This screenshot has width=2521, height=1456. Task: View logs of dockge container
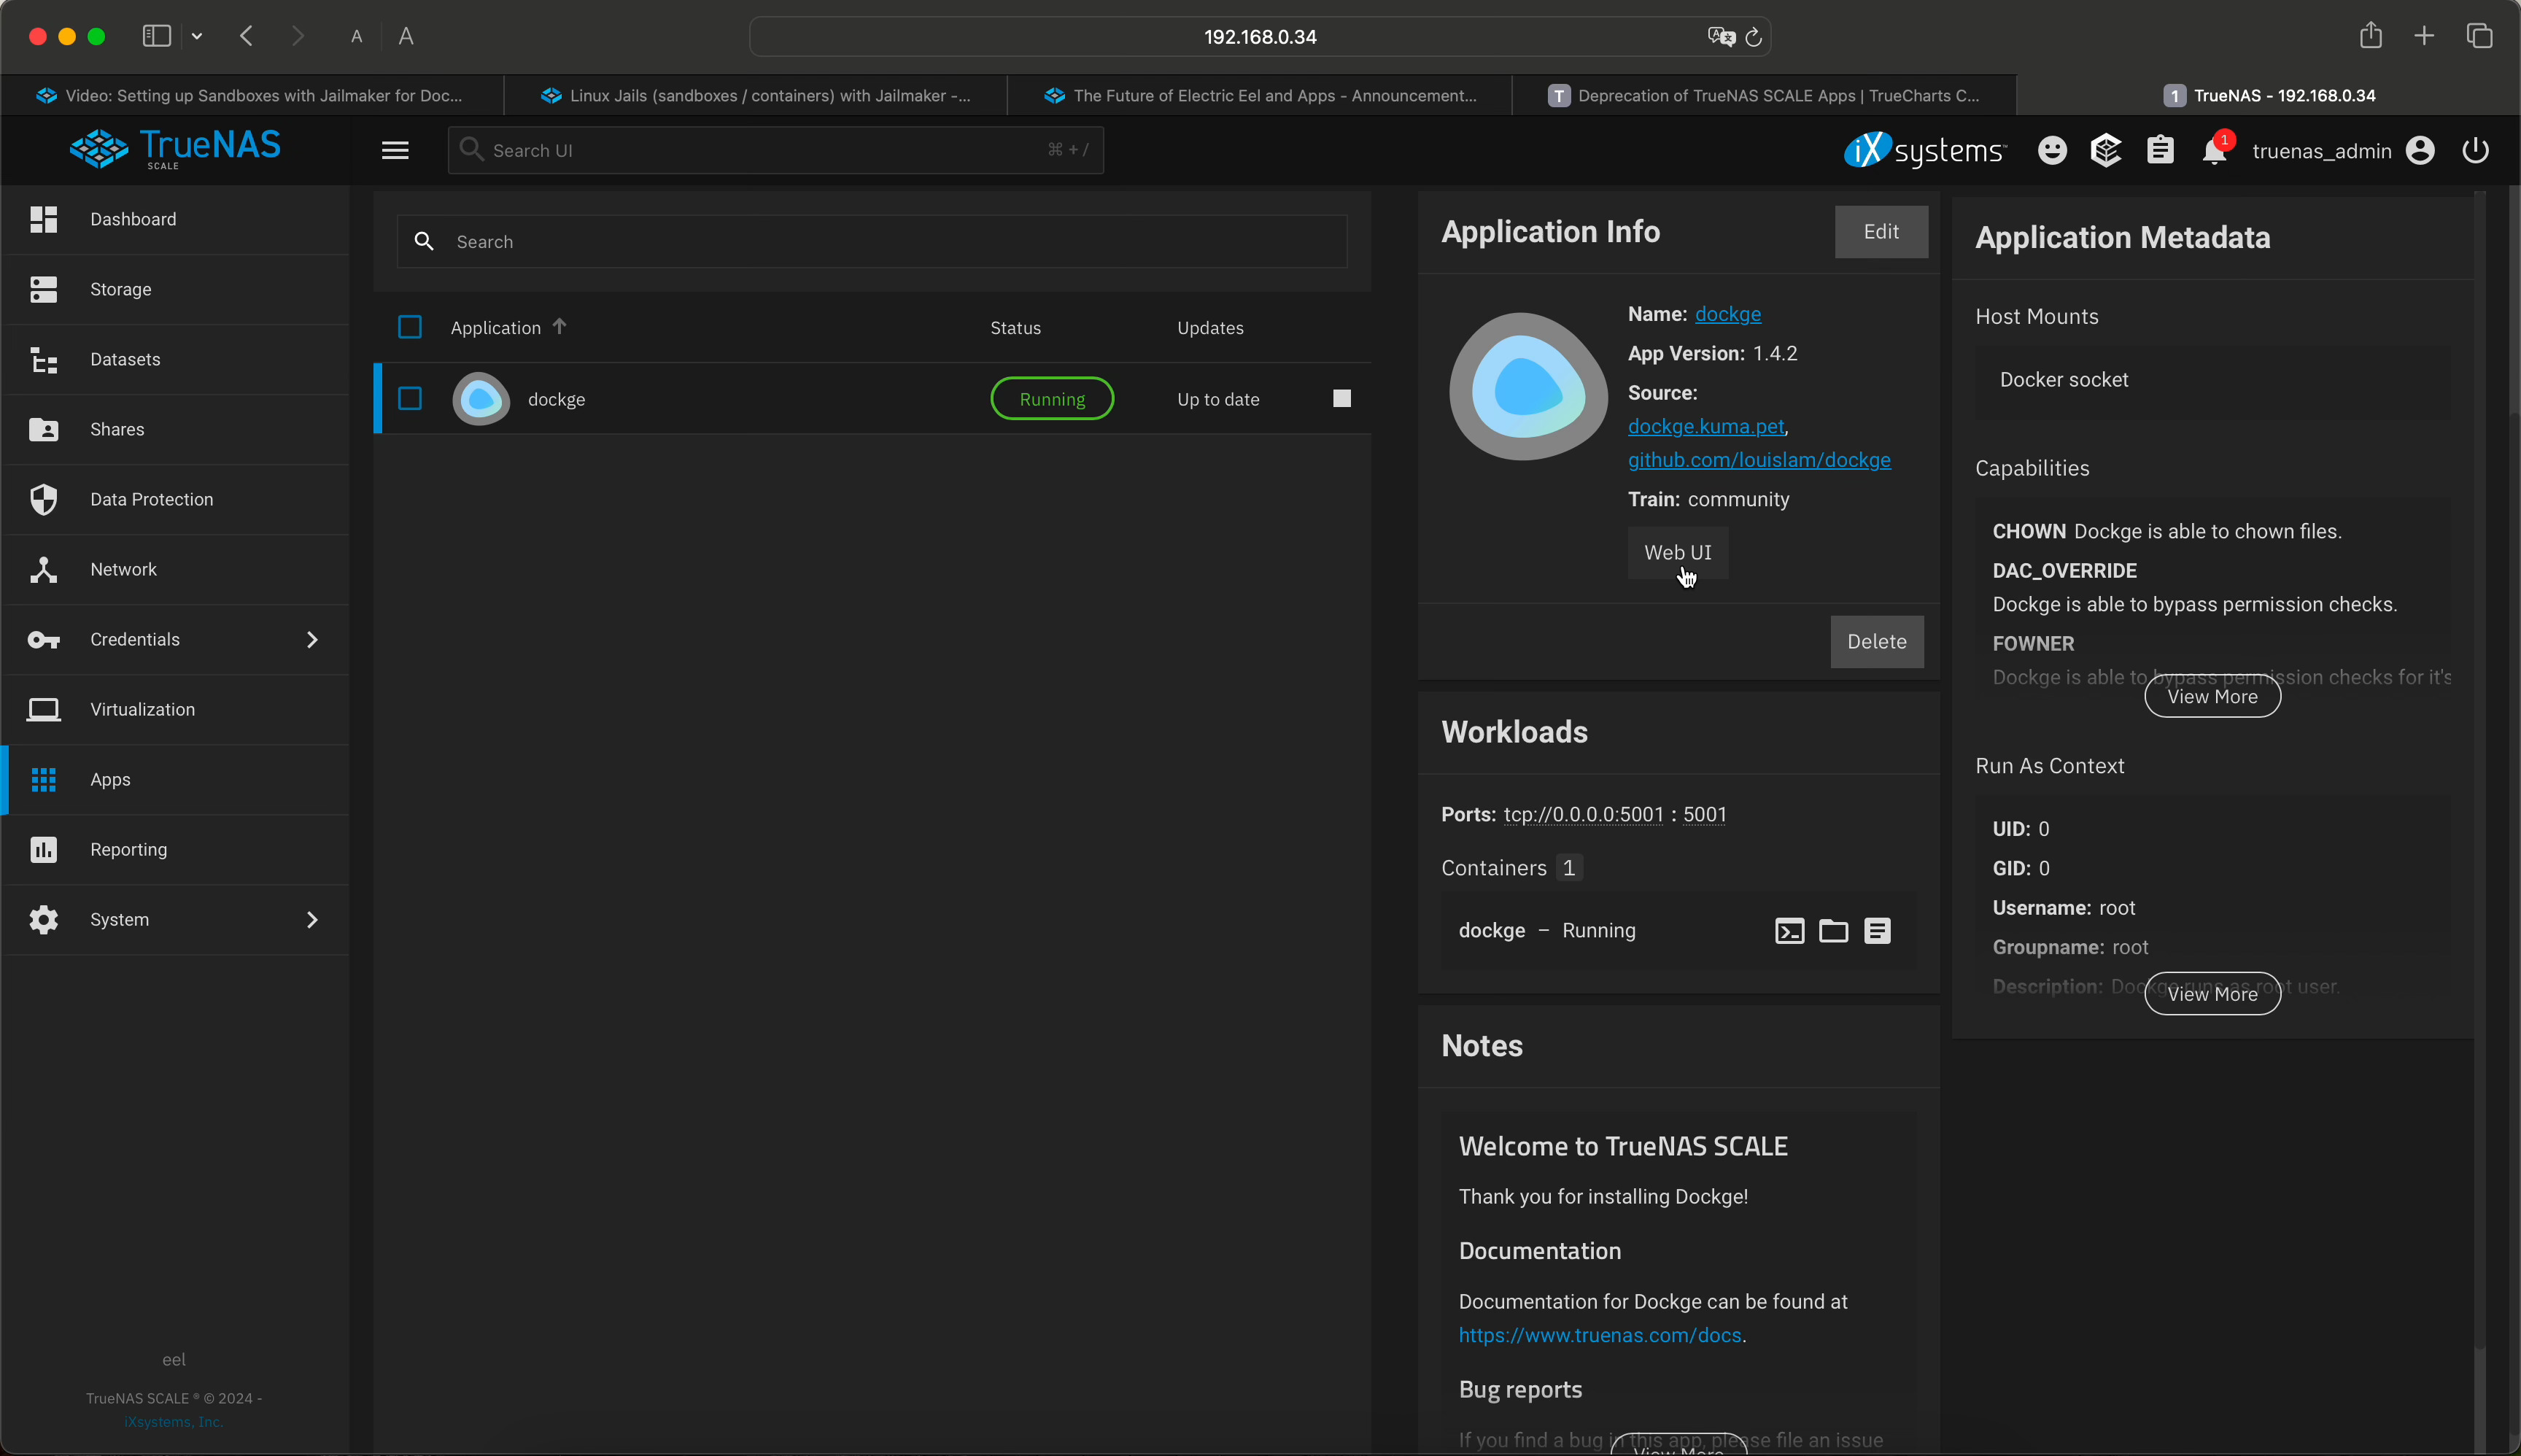point(1877,931)
